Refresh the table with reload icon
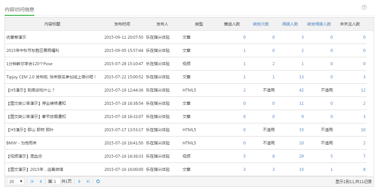Viewport: 379px width, 191px height. (x=98, y=181)
